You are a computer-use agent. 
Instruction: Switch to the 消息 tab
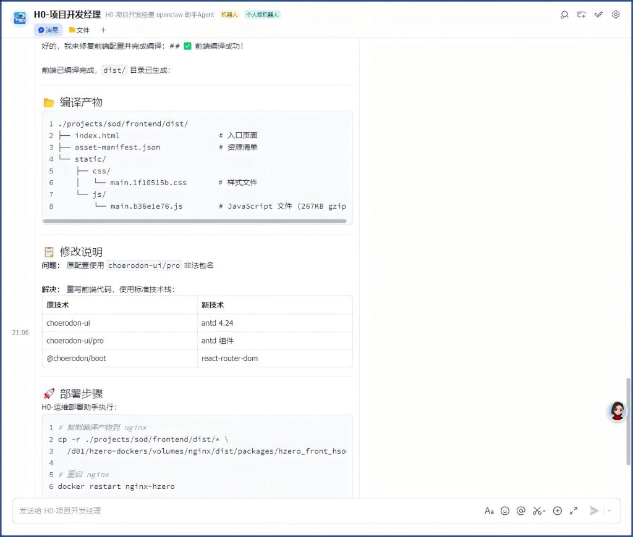click(48, 30)
